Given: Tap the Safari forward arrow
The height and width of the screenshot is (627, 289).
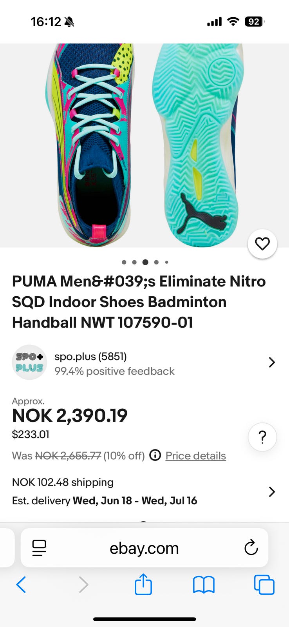Looking at the screenshot, I should pyautogui.click(x=83, y=585).
